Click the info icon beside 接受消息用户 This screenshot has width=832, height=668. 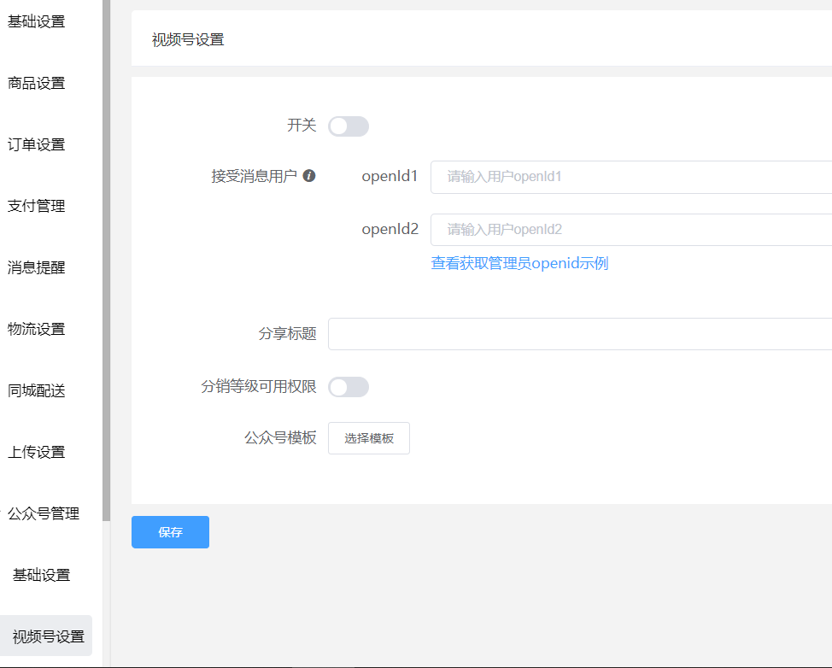tap(309, 176)
